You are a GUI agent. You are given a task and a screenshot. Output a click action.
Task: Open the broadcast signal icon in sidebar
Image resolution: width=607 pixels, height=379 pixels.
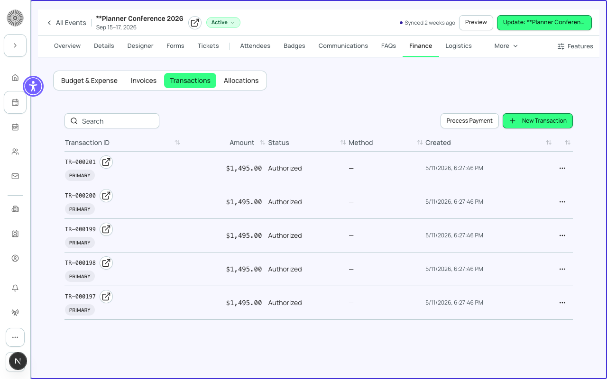pos(15,313)
